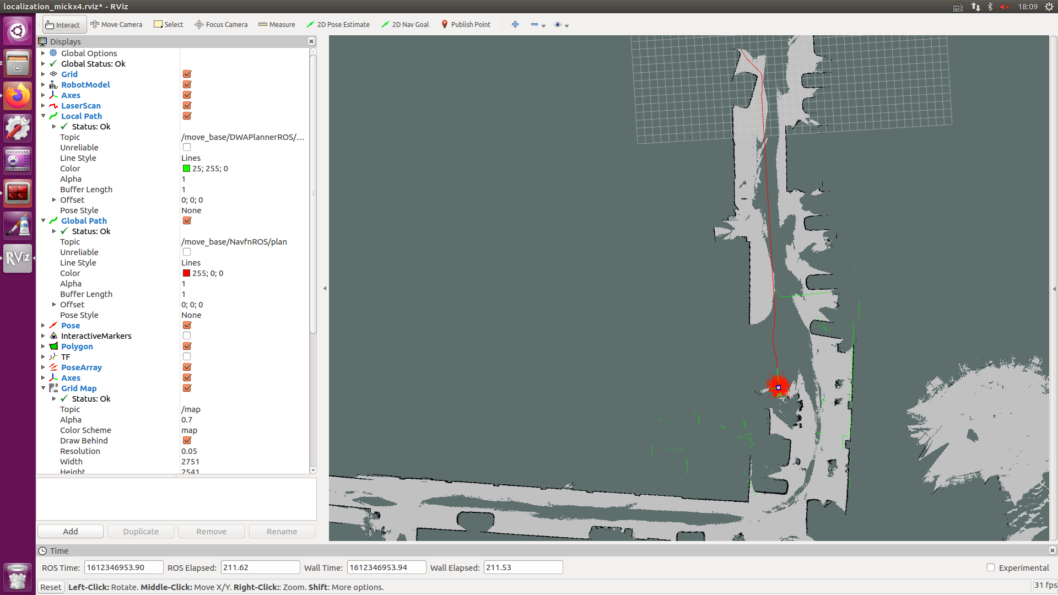Screen dimensions: 1058x595
Task: Click the red Global Path color swatch
Action: point(186,273)
